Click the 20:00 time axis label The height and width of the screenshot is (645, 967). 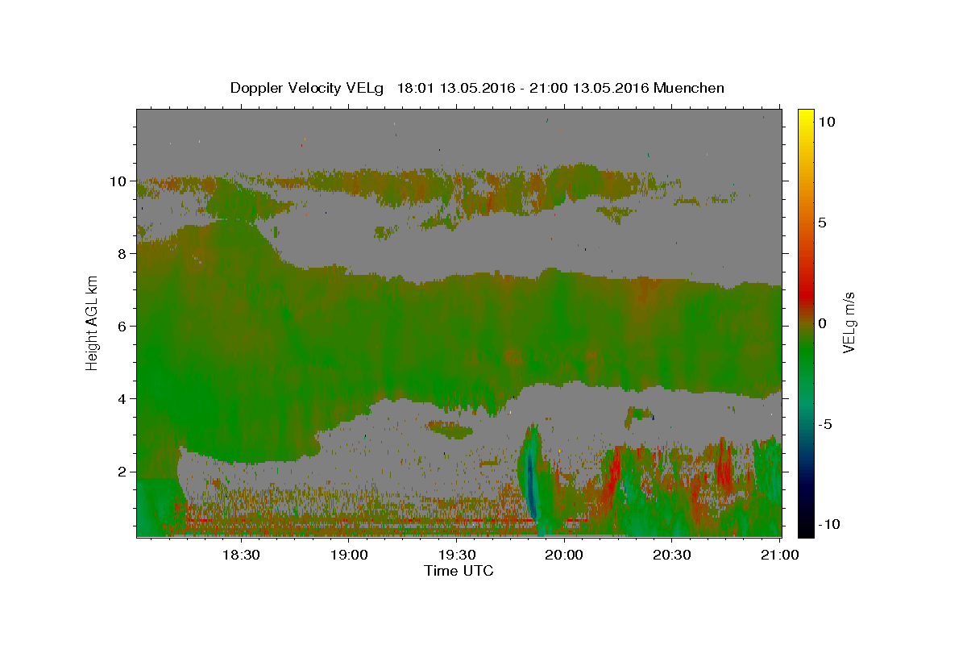click(x=564, y=555)
